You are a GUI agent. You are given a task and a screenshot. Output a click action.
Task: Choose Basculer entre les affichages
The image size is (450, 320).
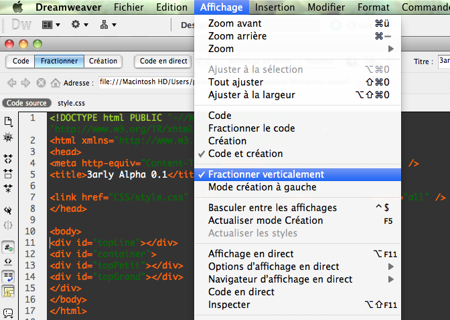tap(297, 208)
